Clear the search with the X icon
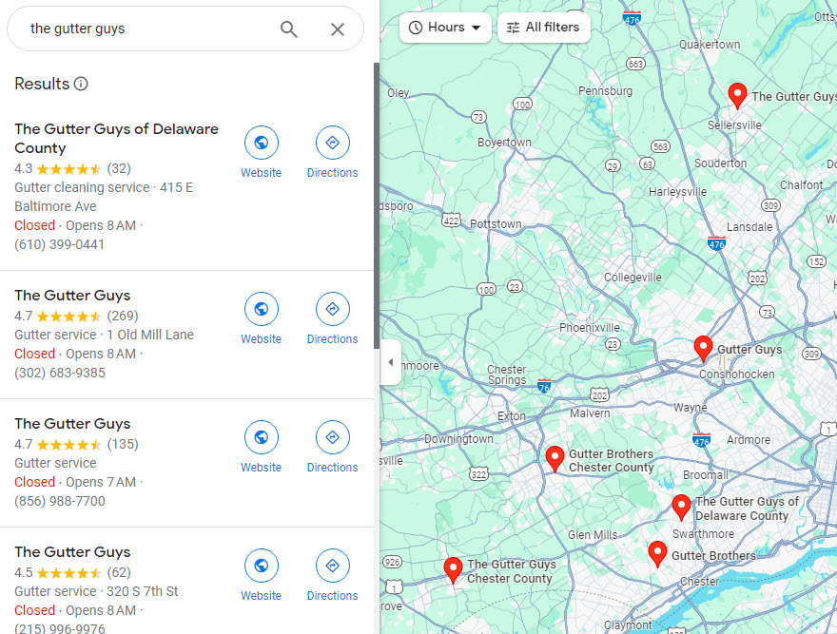The height and width of the screenshot is (634, 837). [x=338, y=29]
